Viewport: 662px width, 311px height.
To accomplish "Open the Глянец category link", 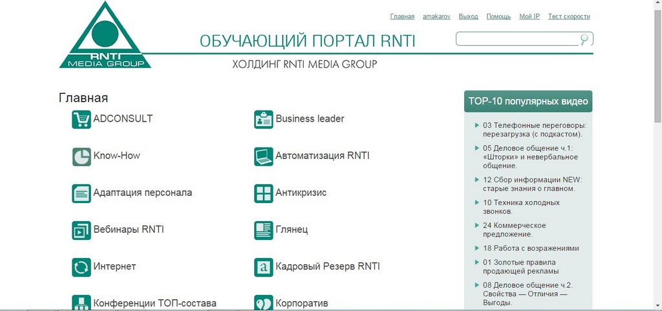I will [x=292, y=230].
